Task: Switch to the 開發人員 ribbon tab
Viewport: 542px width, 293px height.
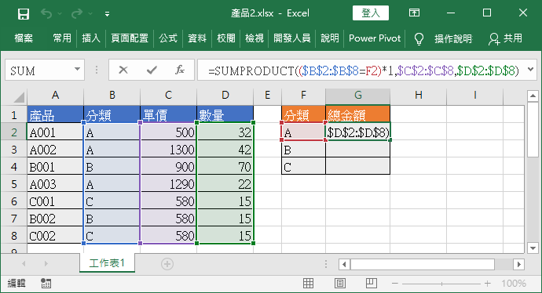Action: pyautogui.click(x=292, y=38)
